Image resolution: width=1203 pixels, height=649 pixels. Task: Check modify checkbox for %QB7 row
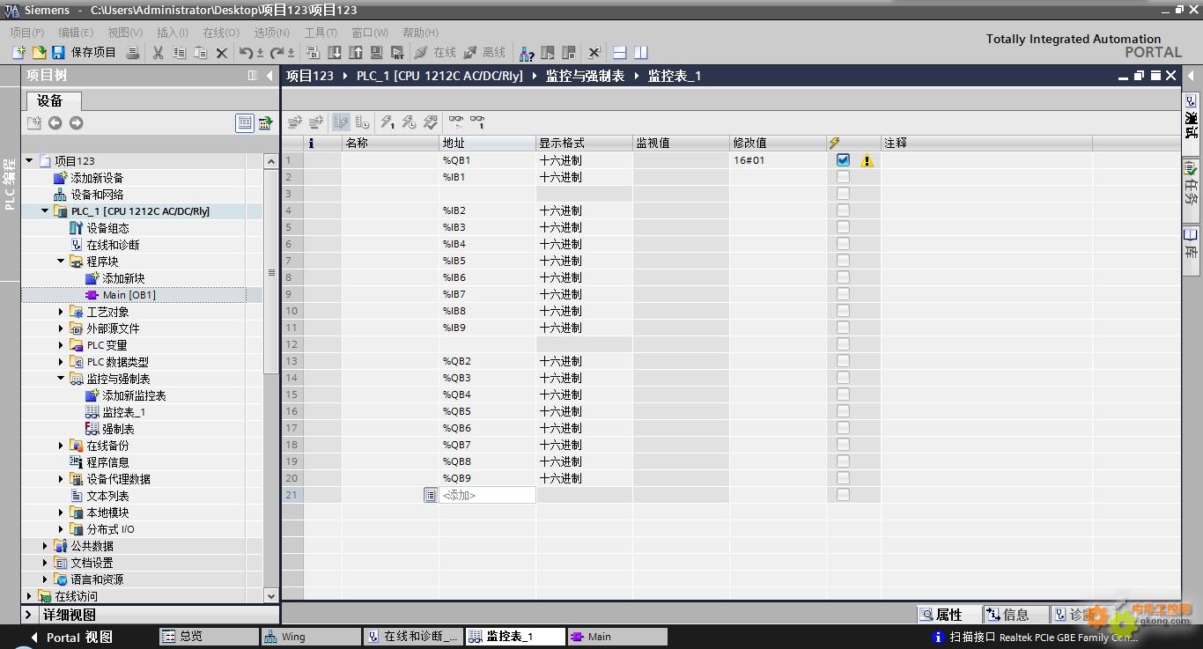click(x=844, y=445)
